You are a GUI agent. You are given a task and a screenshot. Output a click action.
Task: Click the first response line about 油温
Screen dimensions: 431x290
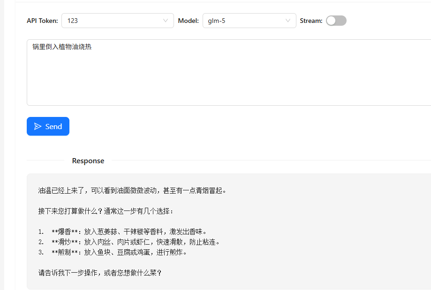(x=132, y=190)
